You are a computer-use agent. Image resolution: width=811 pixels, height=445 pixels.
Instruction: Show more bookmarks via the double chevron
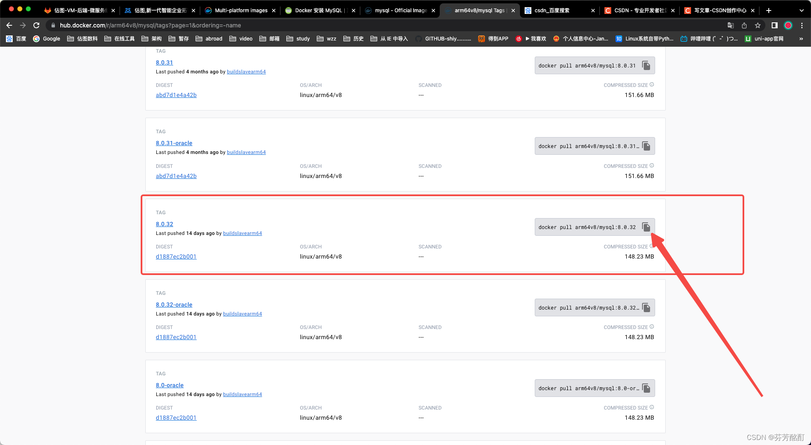tap(801, 39)
